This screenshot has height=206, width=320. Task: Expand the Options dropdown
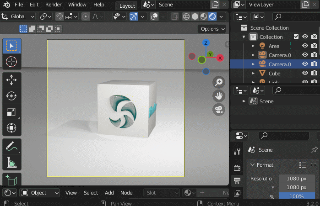click(x=213, y=29)
